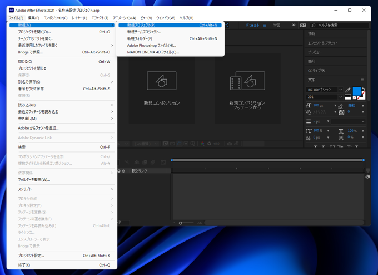Screen dimensions: 378x275
Task: Click the baseline shift icon
Action: click(309, 137)
